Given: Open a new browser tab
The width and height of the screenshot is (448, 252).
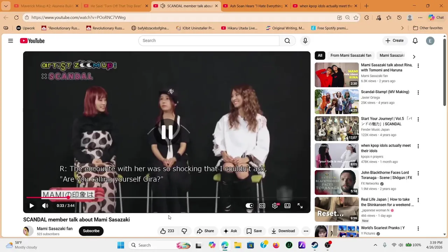Looking at the screenshot, I should (366, 6).
